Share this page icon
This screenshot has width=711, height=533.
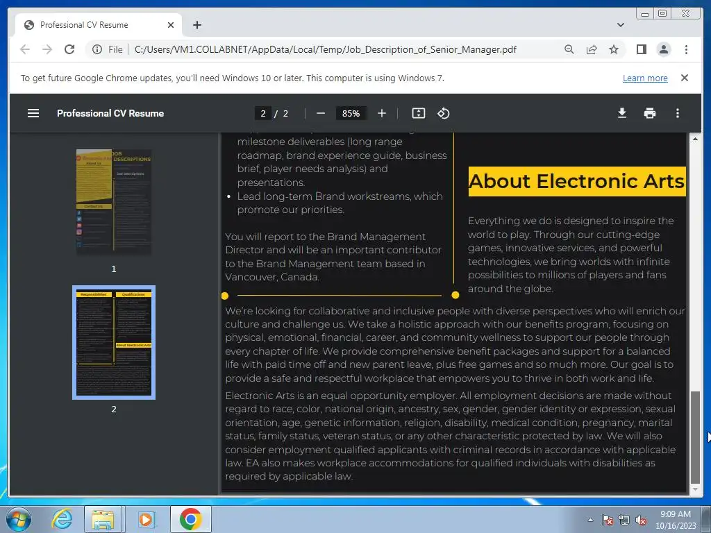click(x=592, y=49)
